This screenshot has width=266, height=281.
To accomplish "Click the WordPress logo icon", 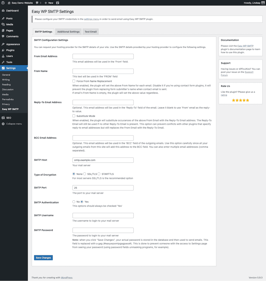I will [3, 3].
